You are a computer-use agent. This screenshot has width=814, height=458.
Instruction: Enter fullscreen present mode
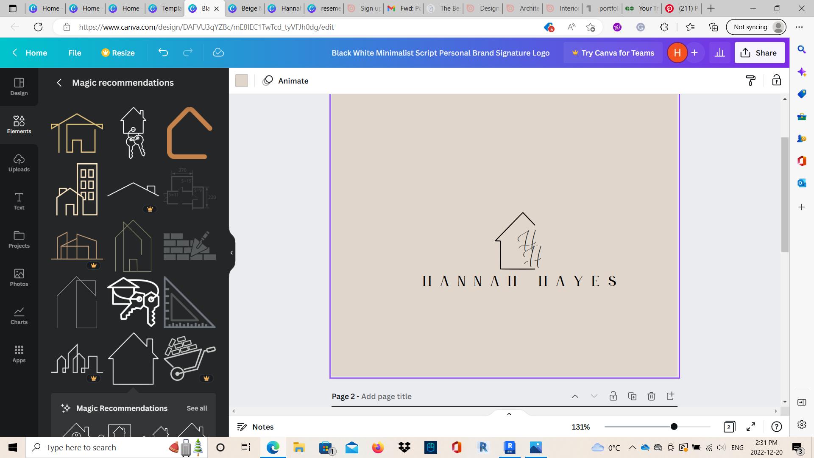pyautogui.click(x=751, y=427)
